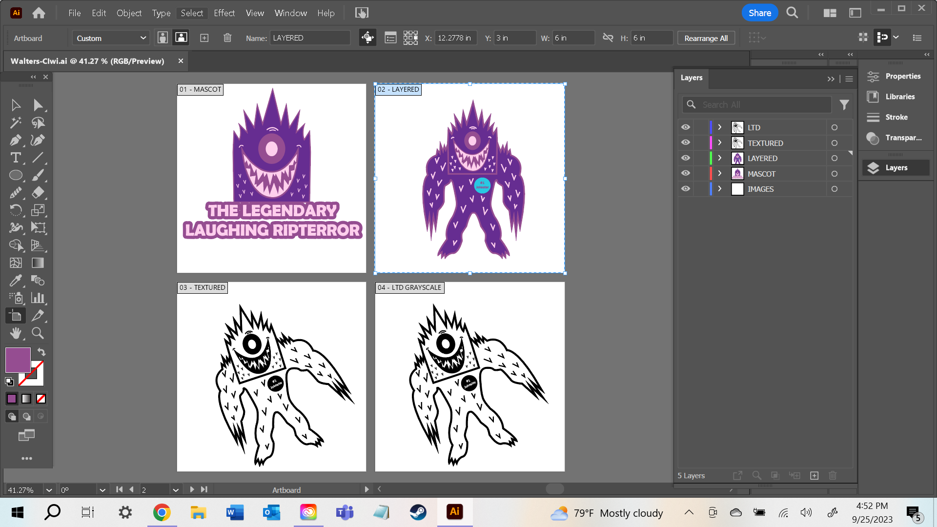Open the Stroke panel

[x=895, y=117]
